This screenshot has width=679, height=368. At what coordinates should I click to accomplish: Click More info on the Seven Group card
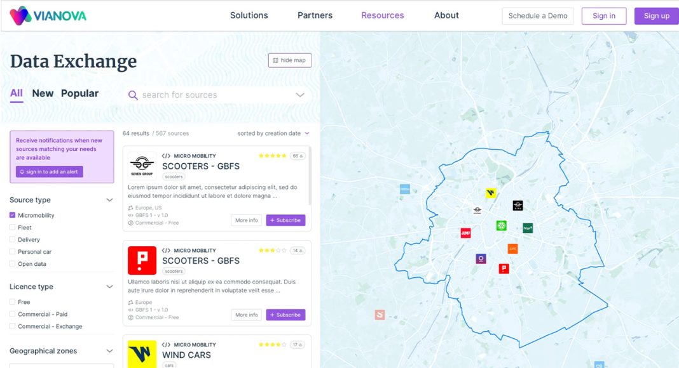coord(247,220)
